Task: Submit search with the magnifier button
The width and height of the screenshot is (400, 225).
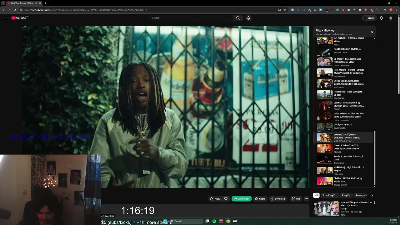Action: coord(238,18)
